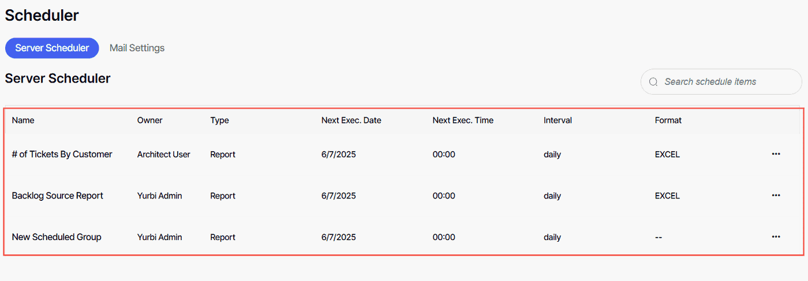
Task: Select the New Scheduled Group row name
Action: (x=57, y=237)
